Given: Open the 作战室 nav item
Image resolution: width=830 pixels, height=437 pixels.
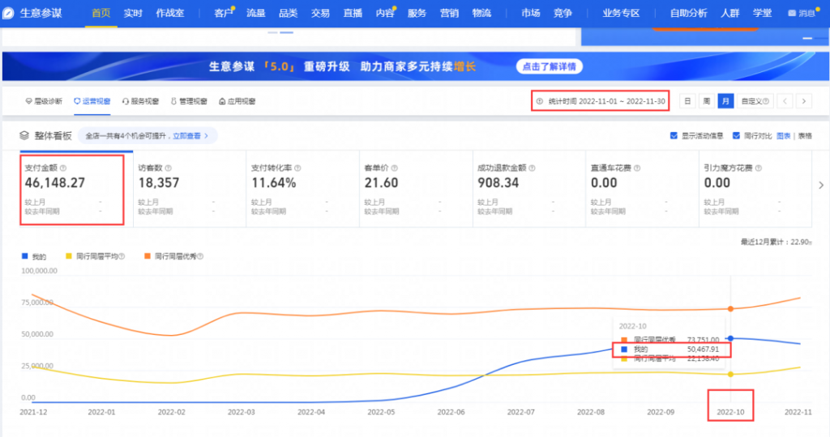Looking at the screenshot, I should pos(170,13).
